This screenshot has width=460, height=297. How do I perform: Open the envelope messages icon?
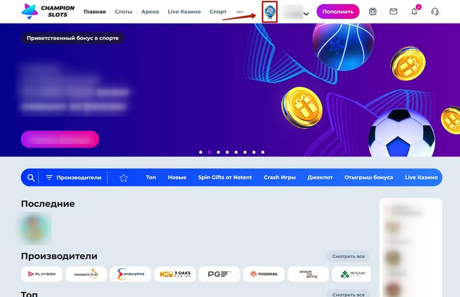pyautogui.click(x=393, y=12)
